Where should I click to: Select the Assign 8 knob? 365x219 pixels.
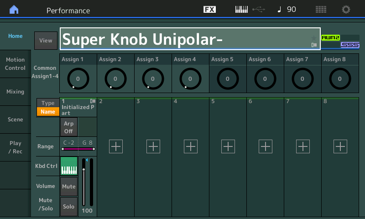point(340,78)
